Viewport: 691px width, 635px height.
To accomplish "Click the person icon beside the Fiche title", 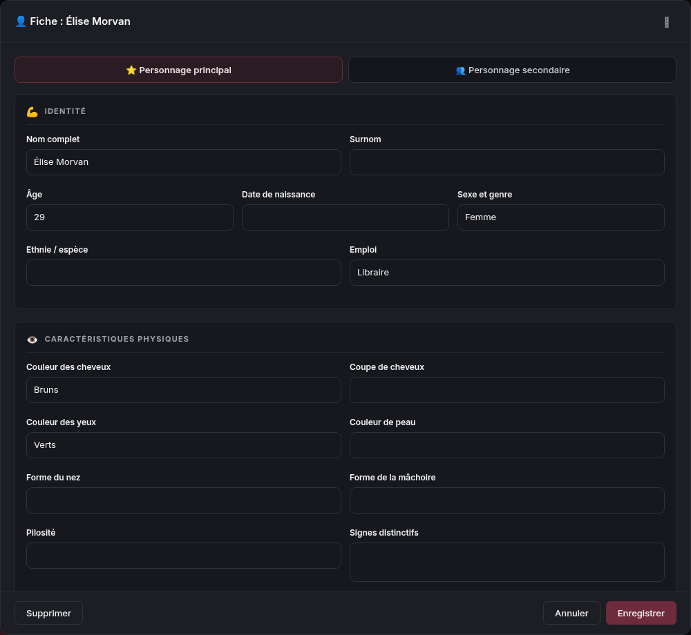I will coord(21,21).
